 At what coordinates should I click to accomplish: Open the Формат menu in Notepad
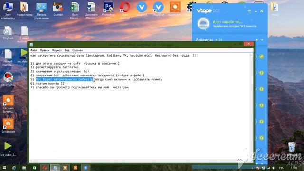pos(57,50)
